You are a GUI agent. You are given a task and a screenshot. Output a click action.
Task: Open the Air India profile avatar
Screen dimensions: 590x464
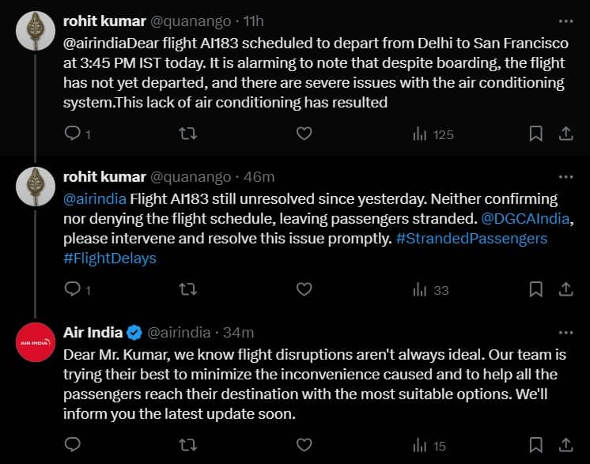click(34, 342)
